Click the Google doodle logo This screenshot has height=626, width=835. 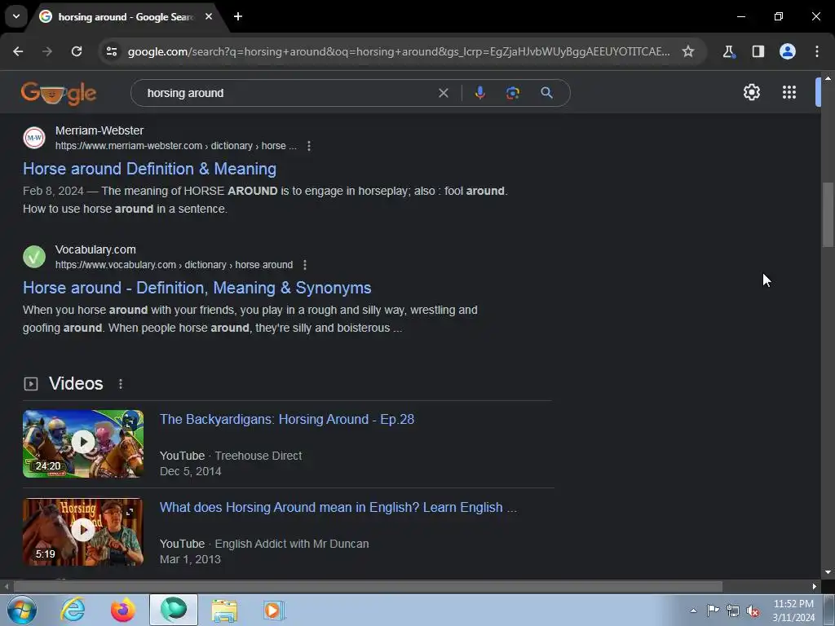click(x=59, y=93)
